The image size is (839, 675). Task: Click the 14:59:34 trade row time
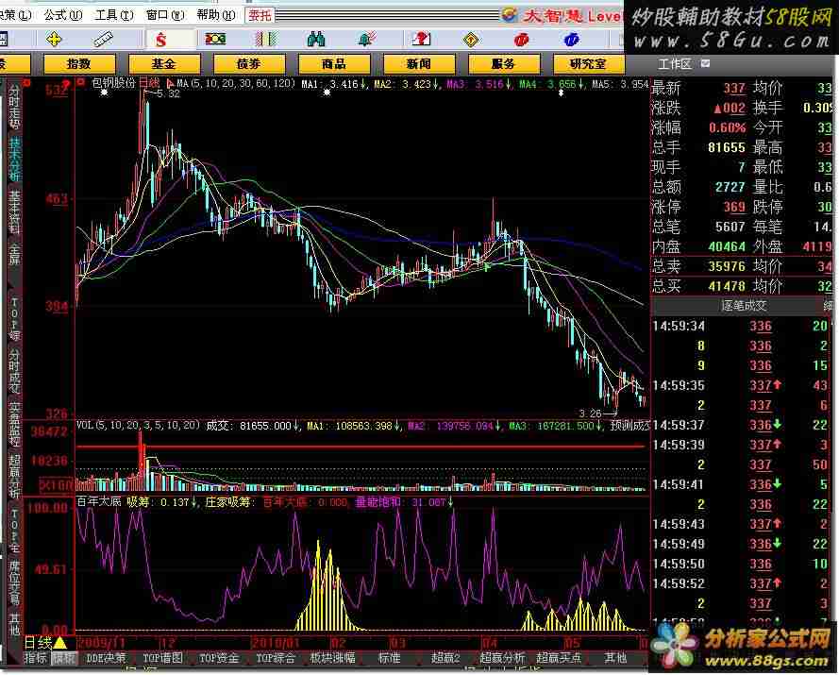[x=679, y=326]
